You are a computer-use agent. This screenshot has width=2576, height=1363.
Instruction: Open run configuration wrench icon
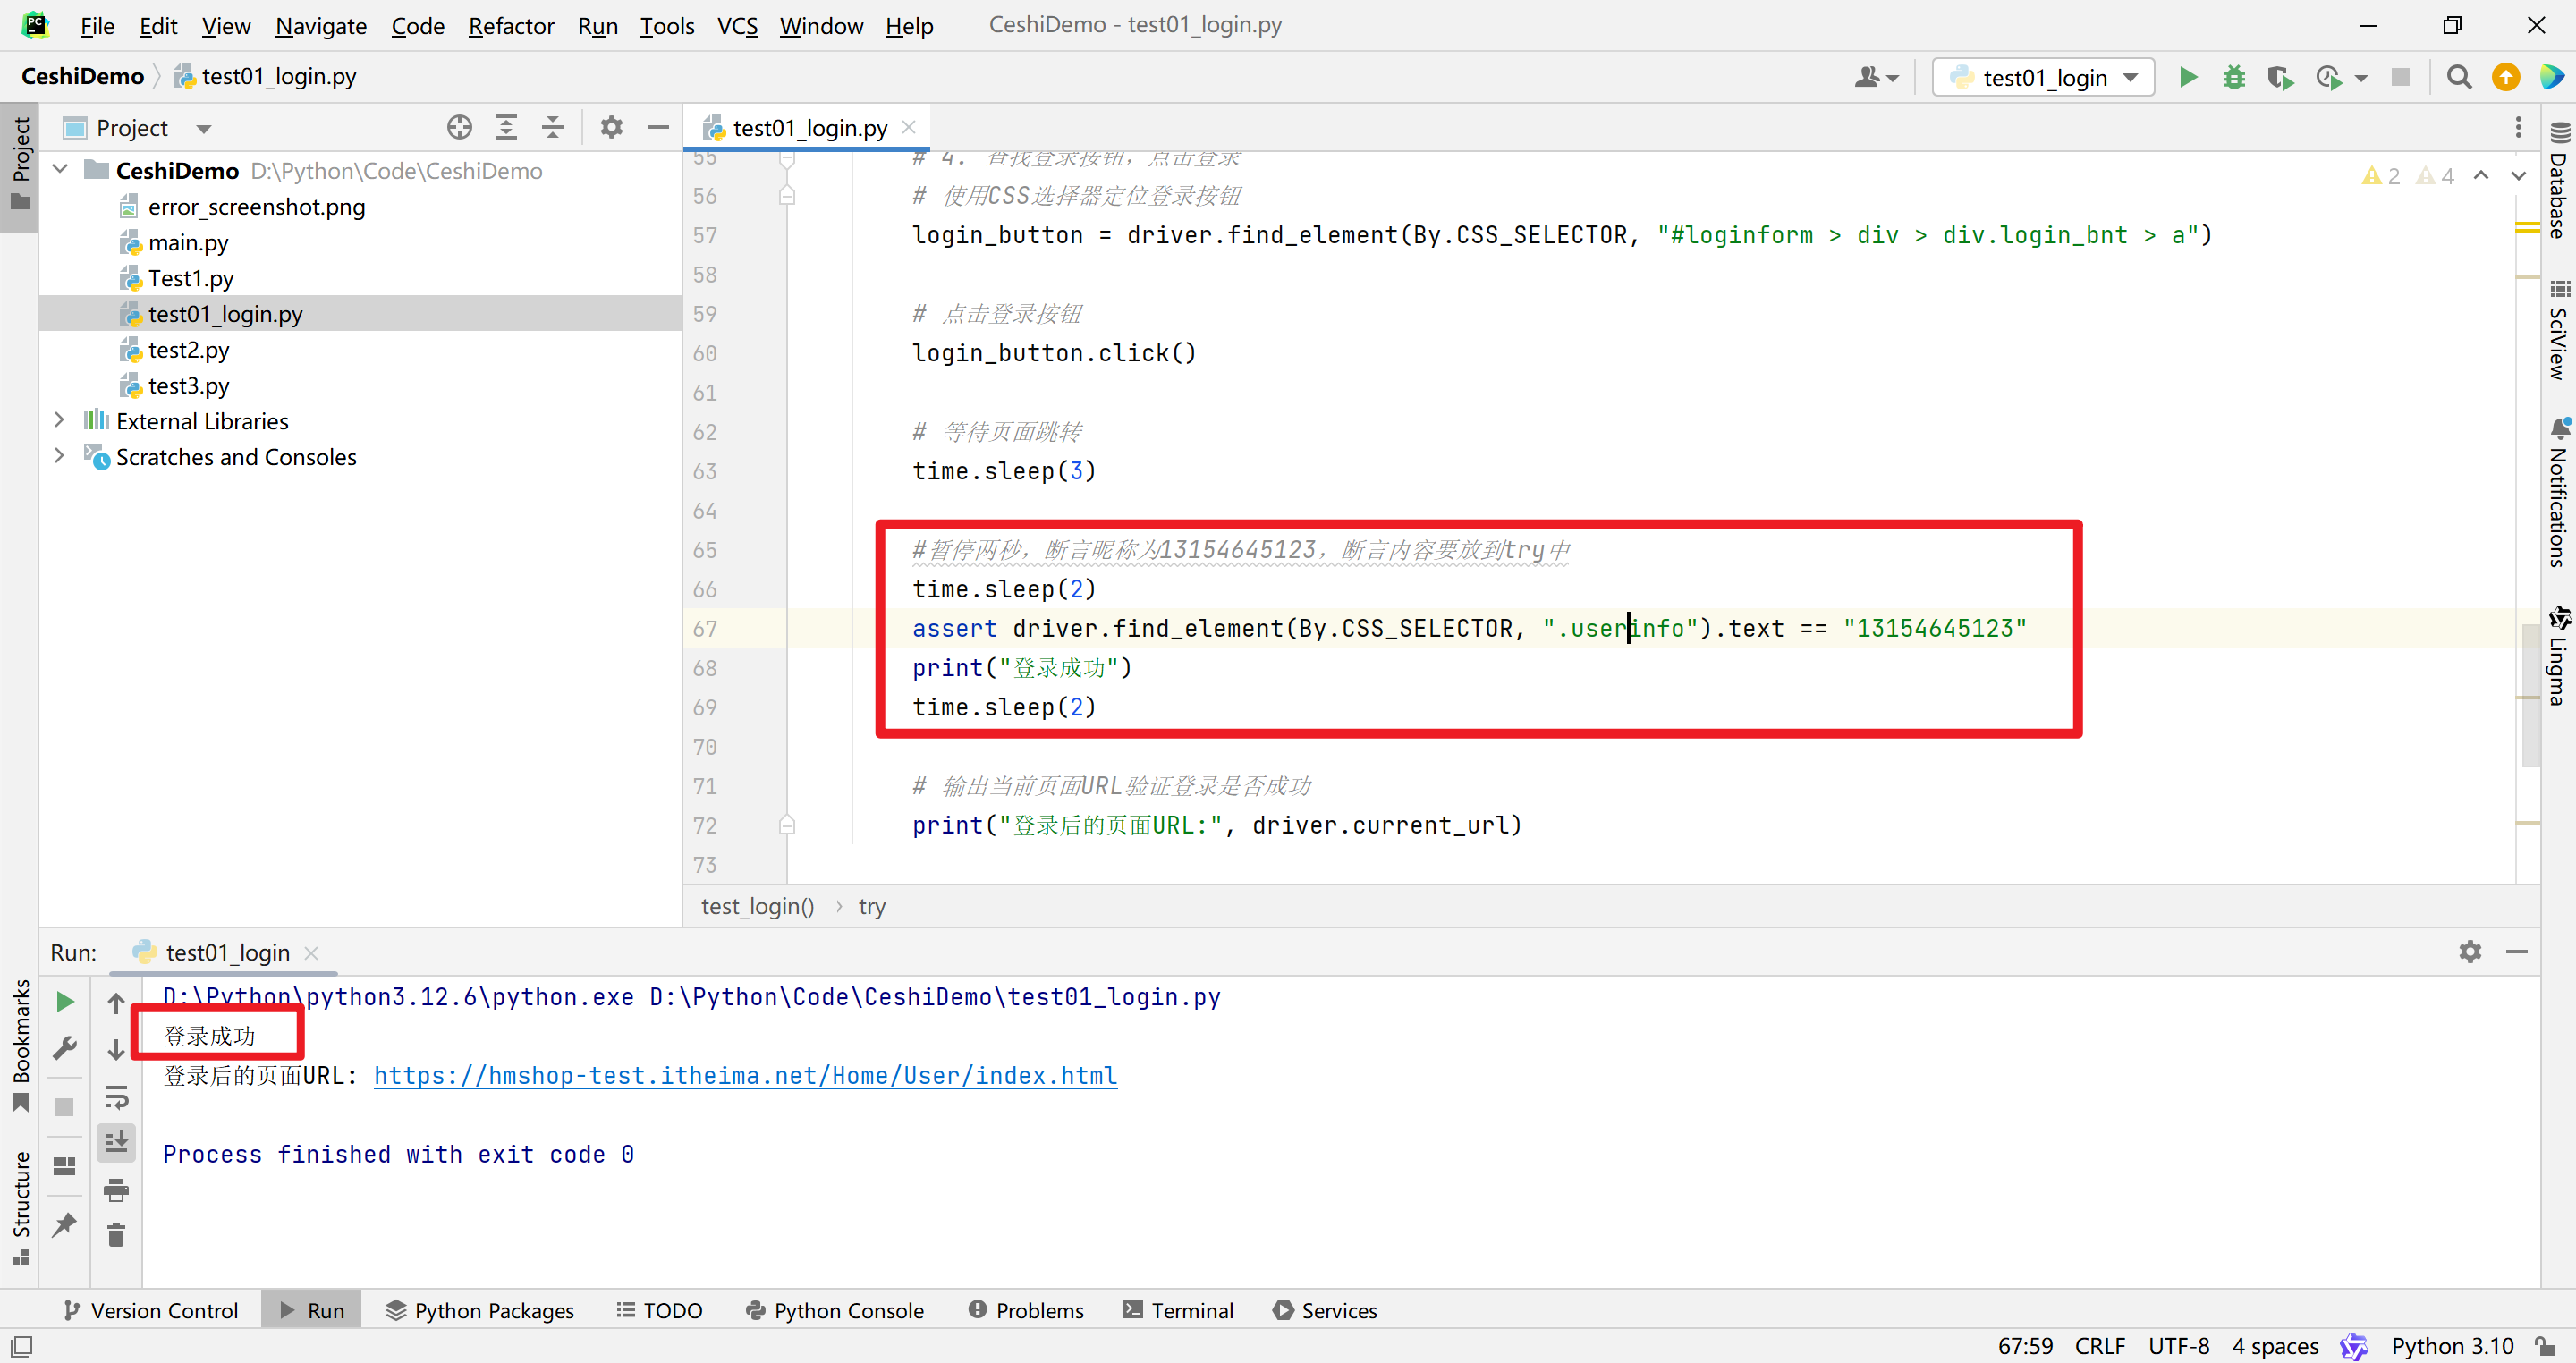click(x=65, y=1048)
